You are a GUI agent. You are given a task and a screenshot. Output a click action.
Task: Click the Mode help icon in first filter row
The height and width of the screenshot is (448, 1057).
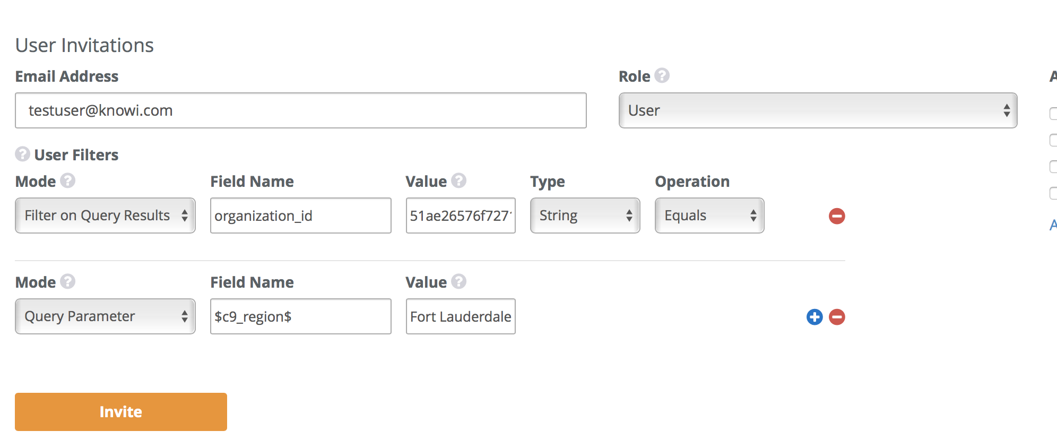coord(67,181)
